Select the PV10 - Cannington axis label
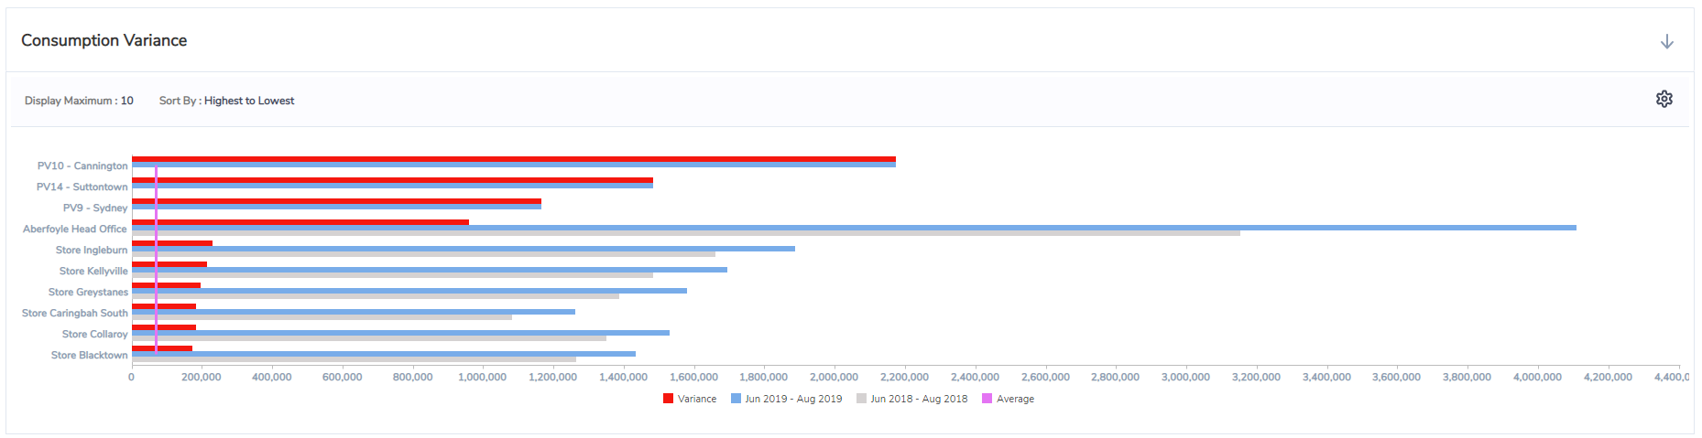 [82, 166]
